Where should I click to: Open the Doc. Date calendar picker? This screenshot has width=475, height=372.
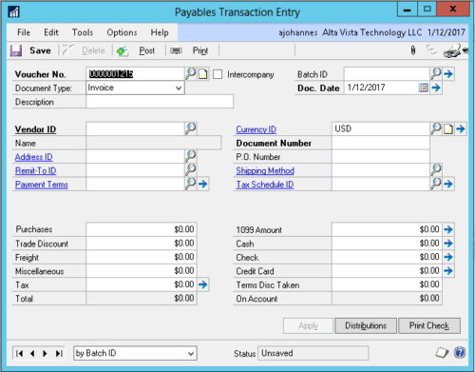pyautogui.click(x=424, y=88)
